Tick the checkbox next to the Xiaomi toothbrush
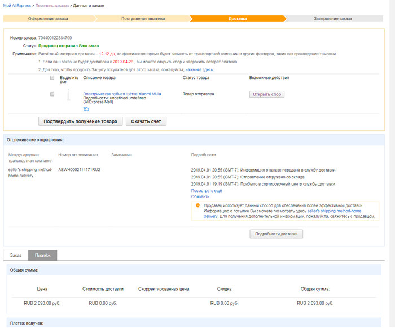Screen dimensions: 395x328 [x=52, y=94]
